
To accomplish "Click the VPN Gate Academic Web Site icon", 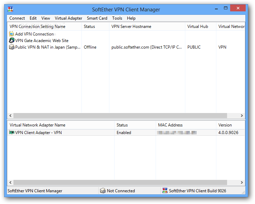I will click(11, 40).
